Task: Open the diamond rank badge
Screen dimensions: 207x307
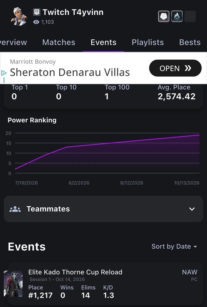Action: click(x=164, y=16)
